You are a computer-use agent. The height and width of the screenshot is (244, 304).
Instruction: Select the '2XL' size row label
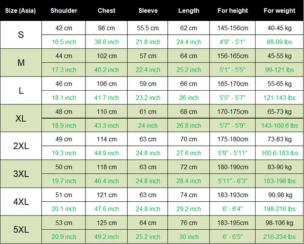(x=21, y=146)
